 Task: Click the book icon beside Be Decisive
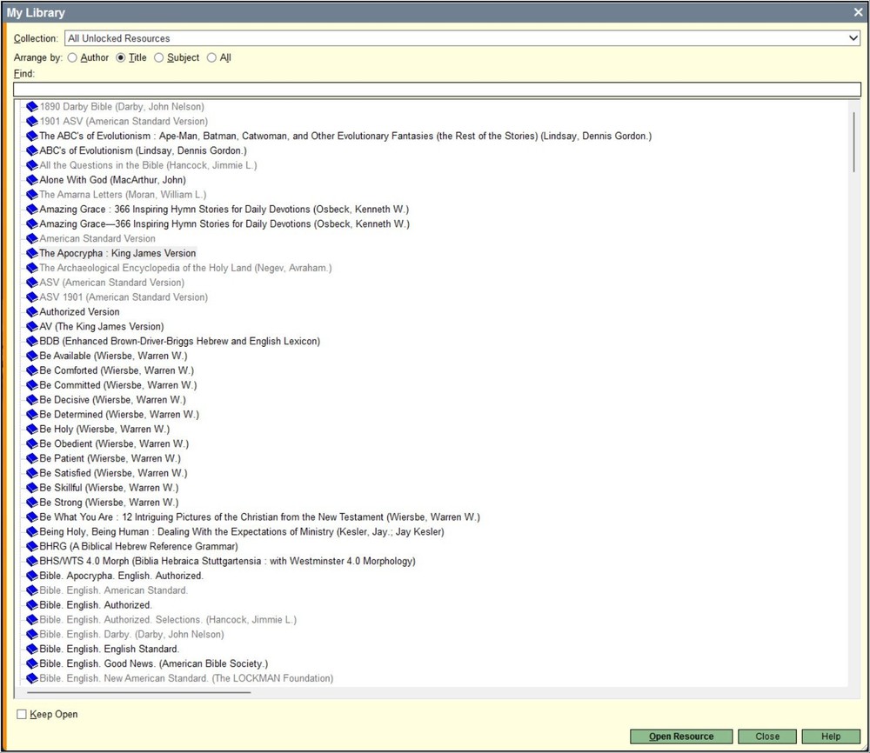[x=32, y=400]
